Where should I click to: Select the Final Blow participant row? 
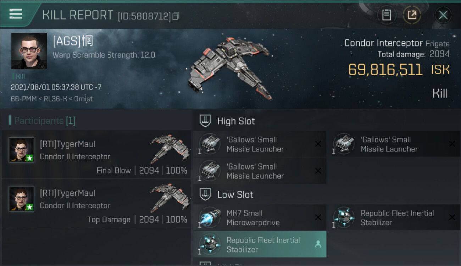point(96,155)
